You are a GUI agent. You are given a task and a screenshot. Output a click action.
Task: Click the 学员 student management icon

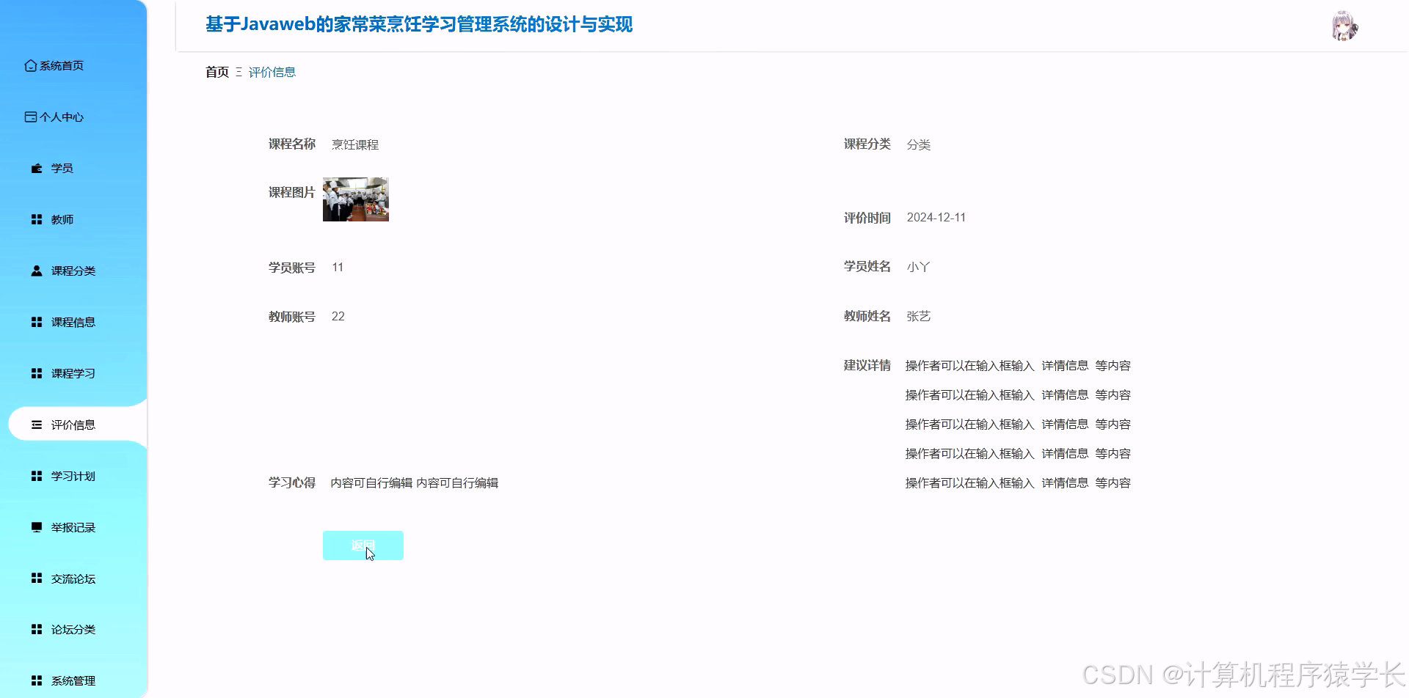point(36,167)
